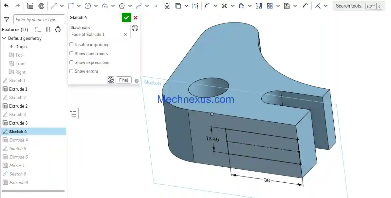391x198 pixels.
Task: Expand the polygon tool dropdown arrow
Action: click(130, 6)
